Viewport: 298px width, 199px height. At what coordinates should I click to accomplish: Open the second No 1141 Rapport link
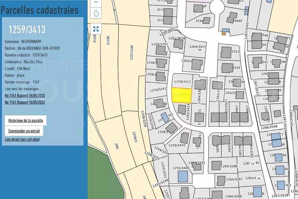click(x=25, y=102)
